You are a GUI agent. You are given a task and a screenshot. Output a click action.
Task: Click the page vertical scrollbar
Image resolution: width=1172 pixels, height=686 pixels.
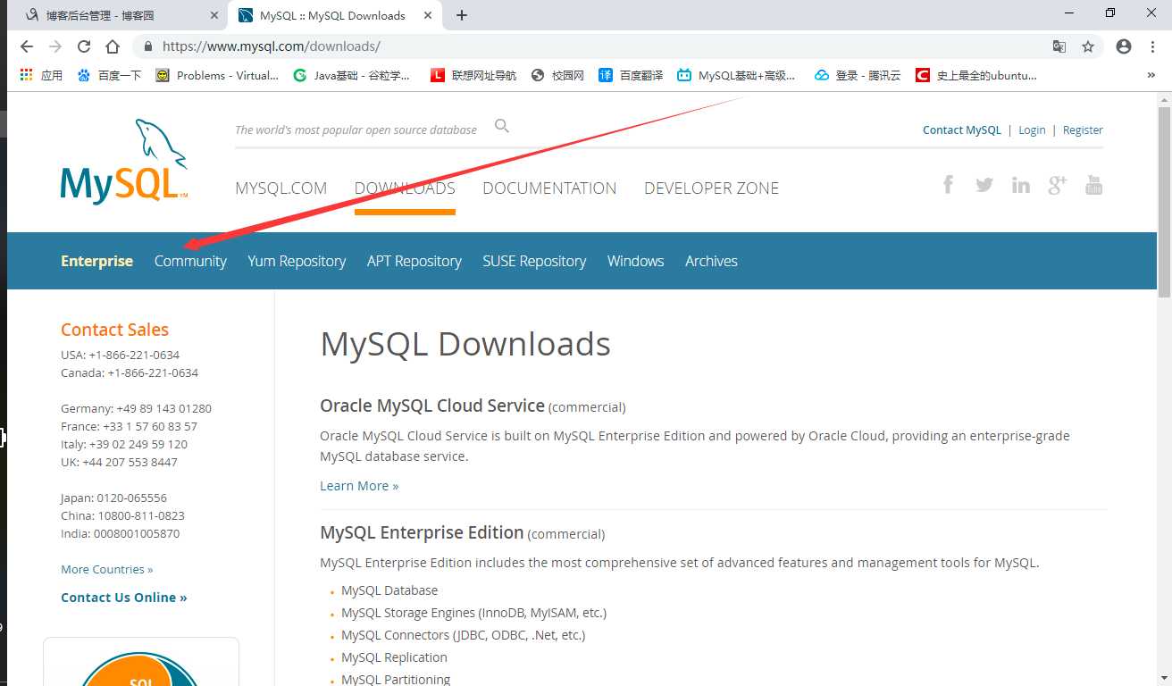(1164, 202)
